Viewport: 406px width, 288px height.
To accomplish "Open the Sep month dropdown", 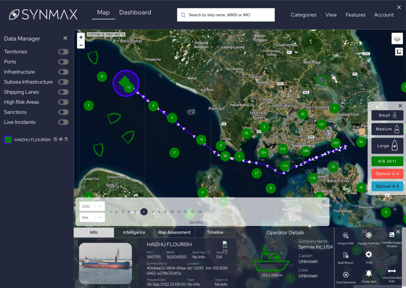I will pos(92,217).
